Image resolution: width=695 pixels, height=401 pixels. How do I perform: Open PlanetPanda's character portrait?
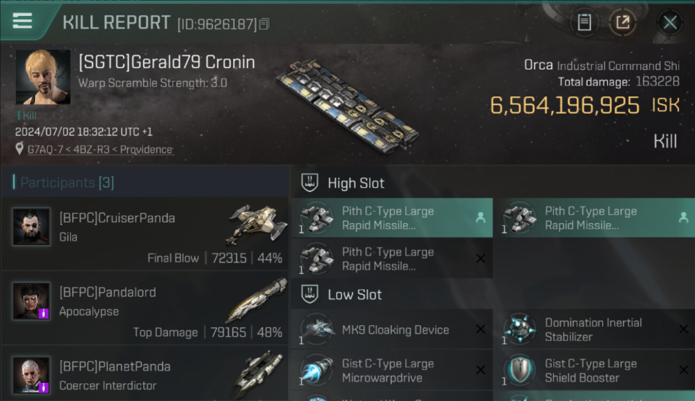[x=32, y=375]
